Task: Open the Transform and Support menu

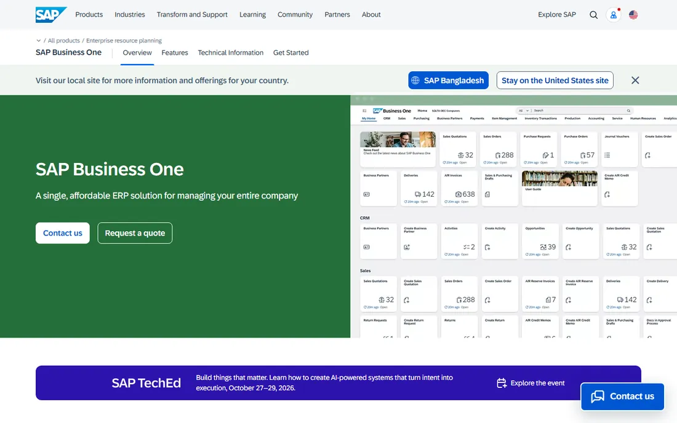Action: click(x=191, y=15)
